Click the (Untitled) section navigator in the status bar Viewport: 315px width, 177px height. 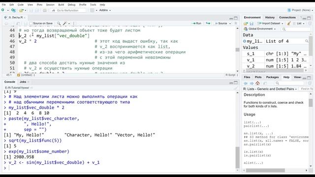pyautogui.click(x=26, y=75)
